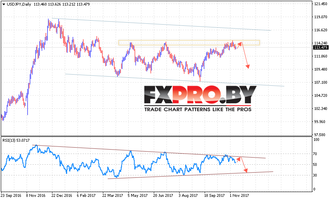This screenshot has width=329, height=200.
Task: Click the USDJPY,Daily symbol label
Action: [19, 4]
